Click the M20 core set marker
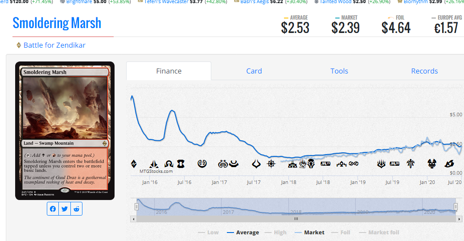The image size is (464, 241). (x=394, y=163)
